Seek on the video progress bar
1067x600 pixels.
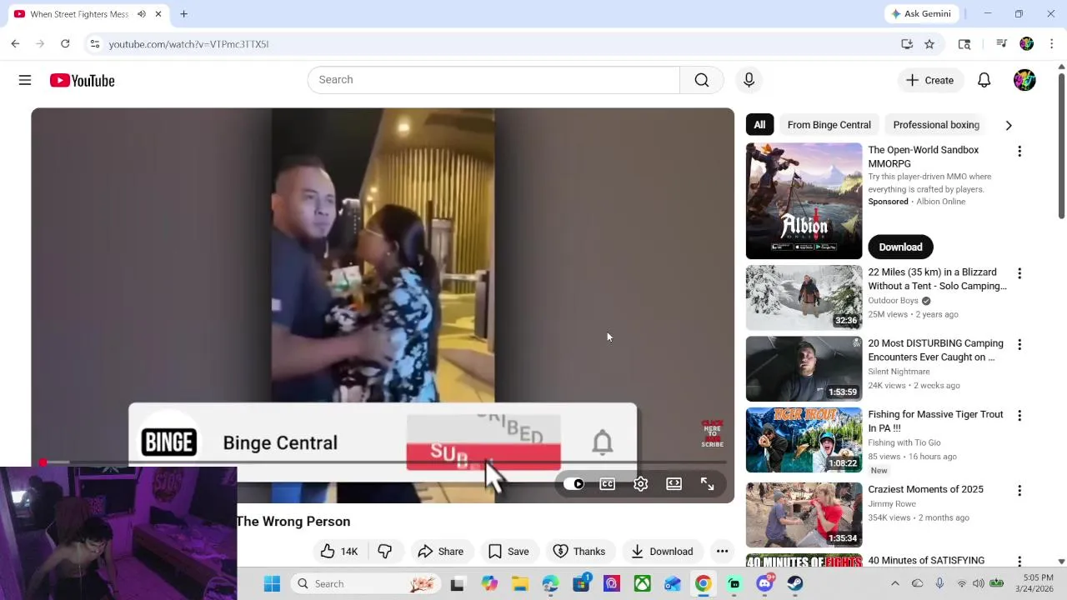pyautogui.click(x=383, y=462)
